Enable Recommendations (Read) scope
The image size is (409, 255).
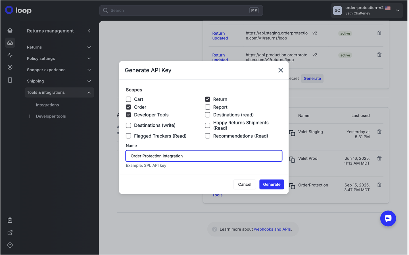point(208,136)
